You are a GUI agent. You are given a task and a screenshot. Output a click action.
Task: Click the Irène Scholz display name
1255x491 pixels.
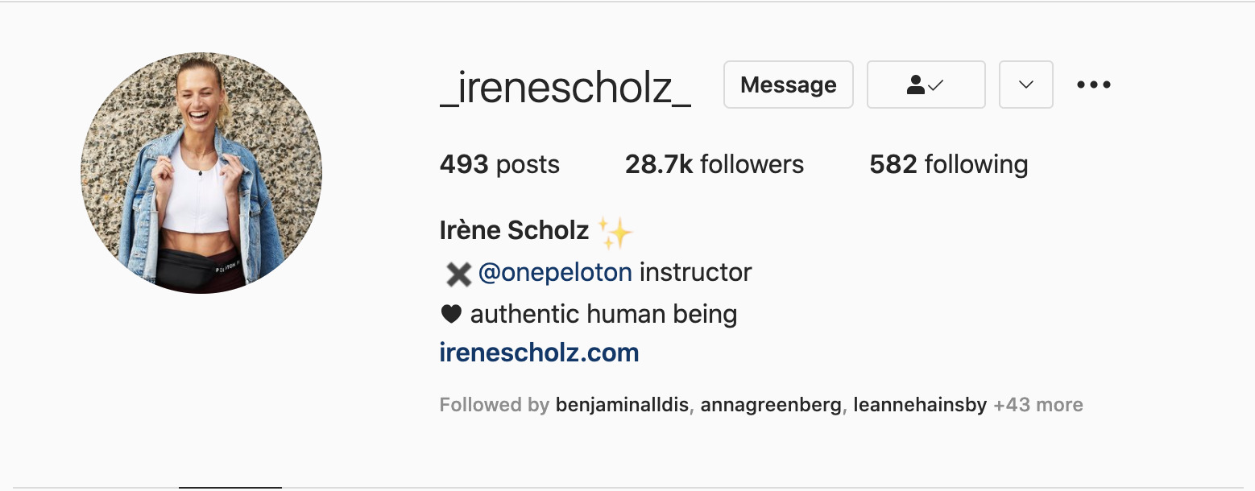514,231
